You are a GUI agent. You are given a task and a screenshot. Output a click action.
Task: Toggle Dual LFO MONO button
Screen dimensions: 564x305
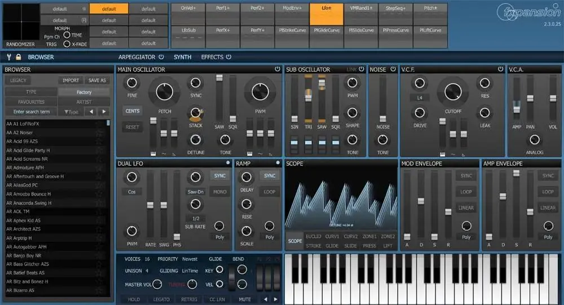(220, 192)
